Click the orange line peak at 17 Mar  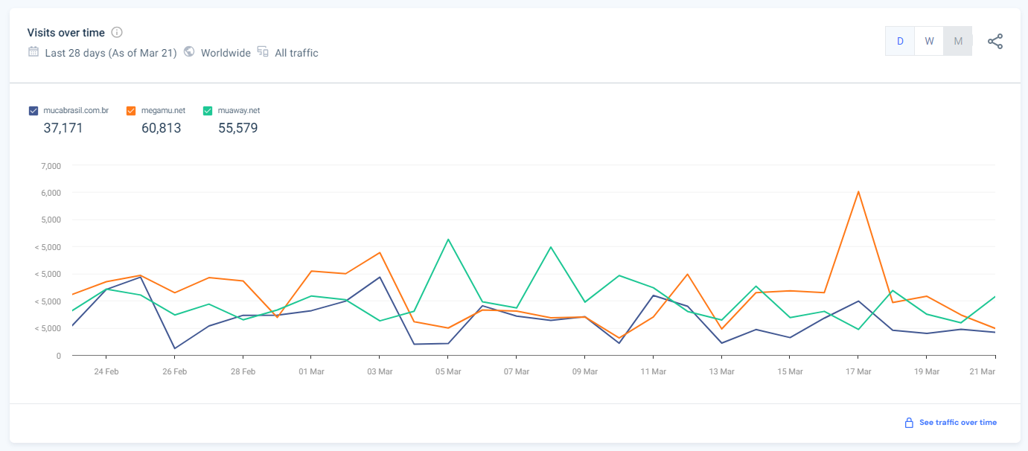coord(858,192)
